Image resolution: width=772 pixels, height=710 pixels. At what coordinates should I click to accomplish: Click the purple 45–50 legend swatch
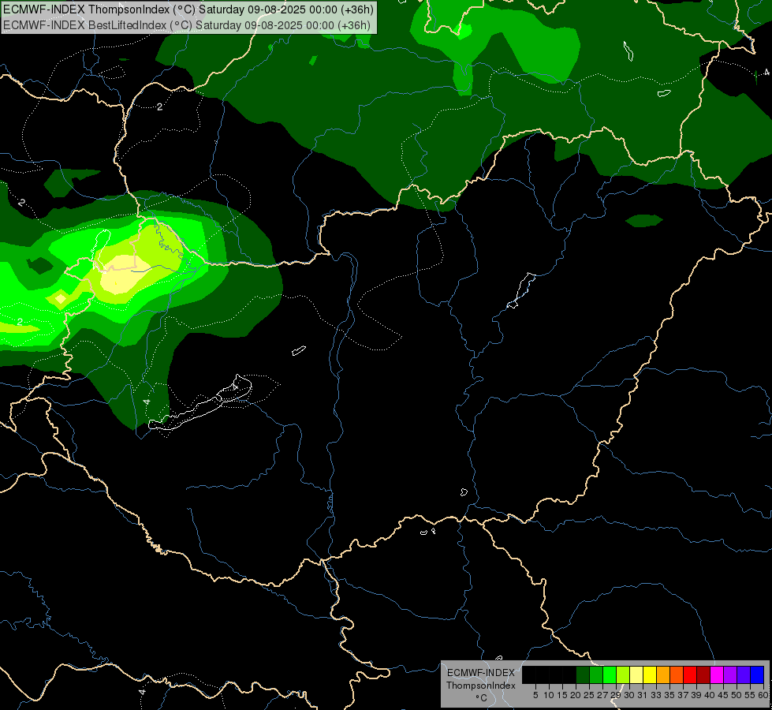pyautogui.click(x=730, y=674)
